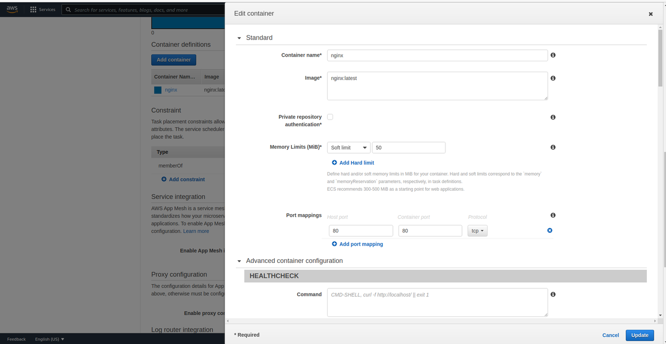Open the English (US) language selector

click(x=49, y=339)
